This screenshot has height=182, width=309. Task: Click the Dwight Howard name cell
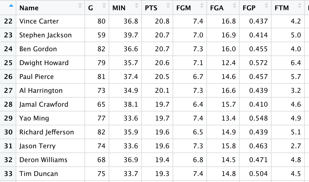tap(44, 63)
